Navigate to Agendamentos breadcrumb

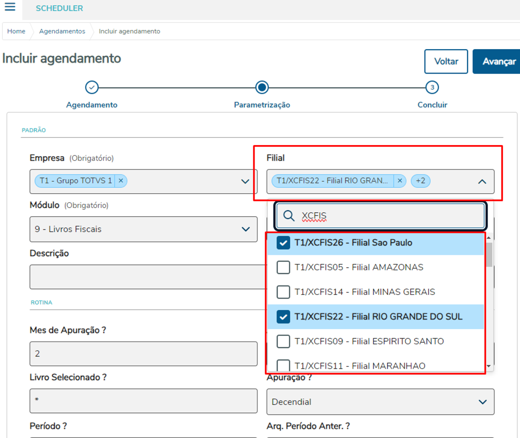(x=62, y=31)
